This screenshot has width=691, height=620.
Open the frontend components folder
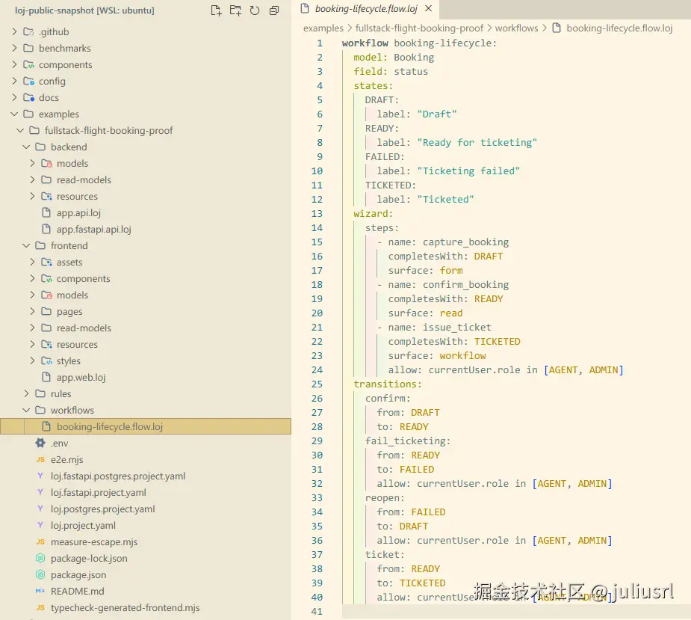[x=83, y=278]
